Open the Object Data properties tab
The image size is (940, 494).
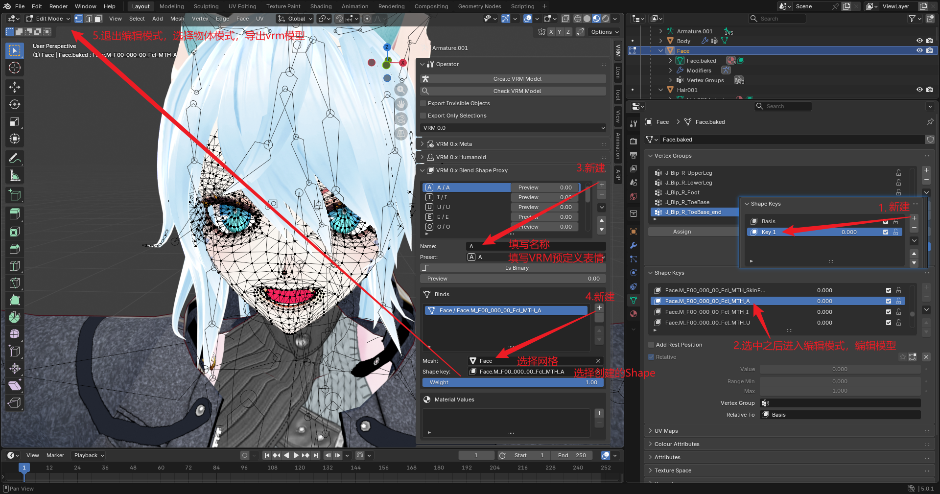tap(634, 300)
